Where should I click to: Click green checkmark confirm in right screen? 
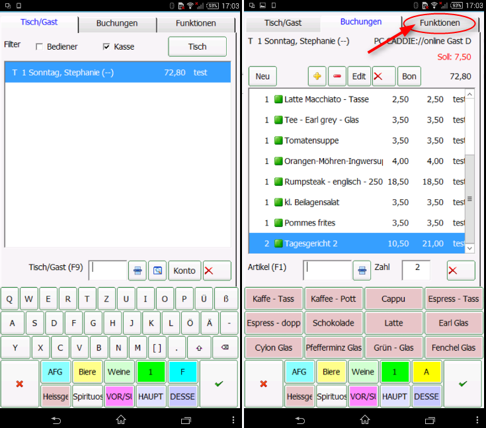coord(463,384)
